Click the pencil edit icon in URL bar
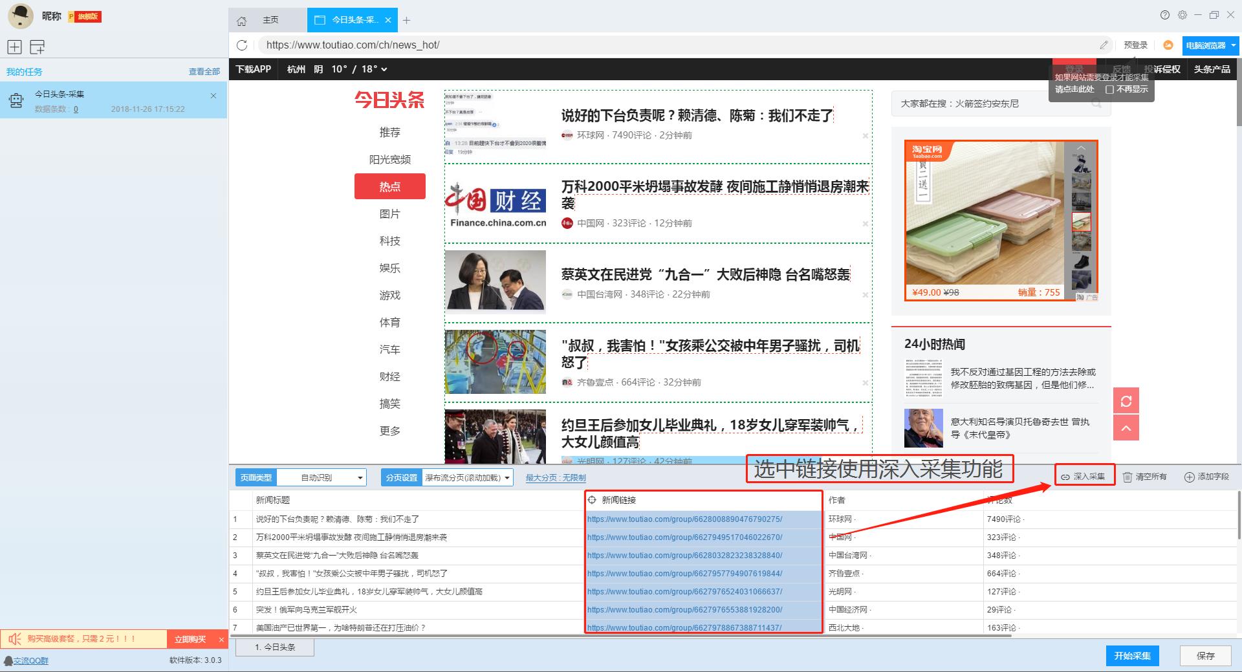 [x=1104, y=45]
